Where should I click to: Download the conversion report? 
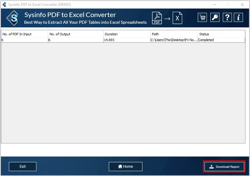224,167
